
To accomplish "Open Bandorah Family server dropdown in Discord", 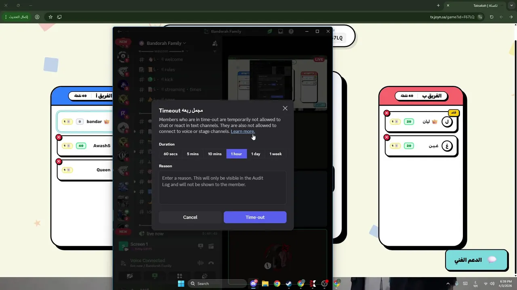I will pyautogui.click(x=166, y=43).
